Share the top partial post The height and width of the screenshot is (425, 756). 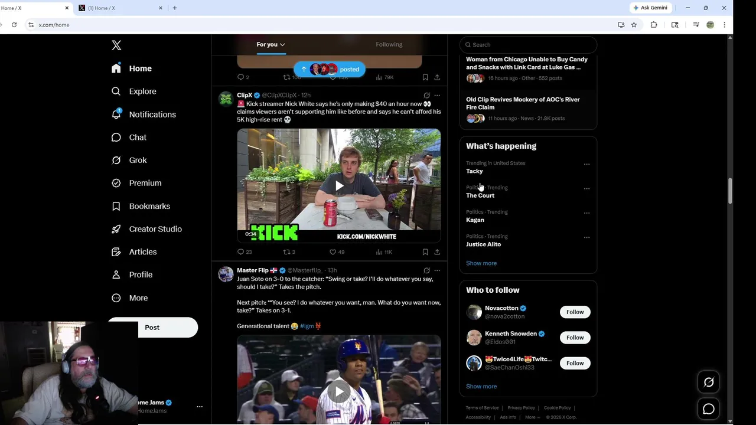pyautogui.click(x=437, y=77)
